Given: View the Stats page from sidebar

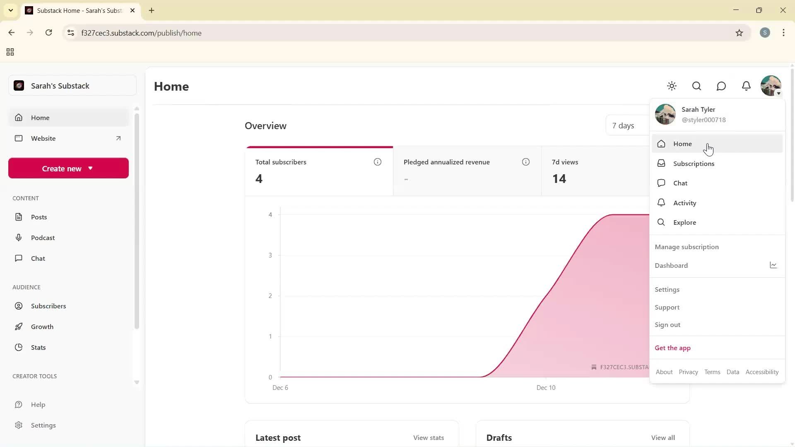Looking at the screenshot, I should point(38,347).
